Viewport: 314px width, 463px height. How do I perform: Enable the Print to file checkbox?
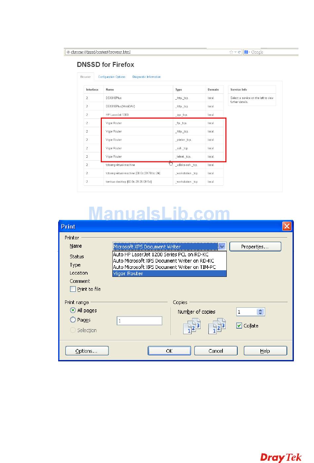coord(73,289)
